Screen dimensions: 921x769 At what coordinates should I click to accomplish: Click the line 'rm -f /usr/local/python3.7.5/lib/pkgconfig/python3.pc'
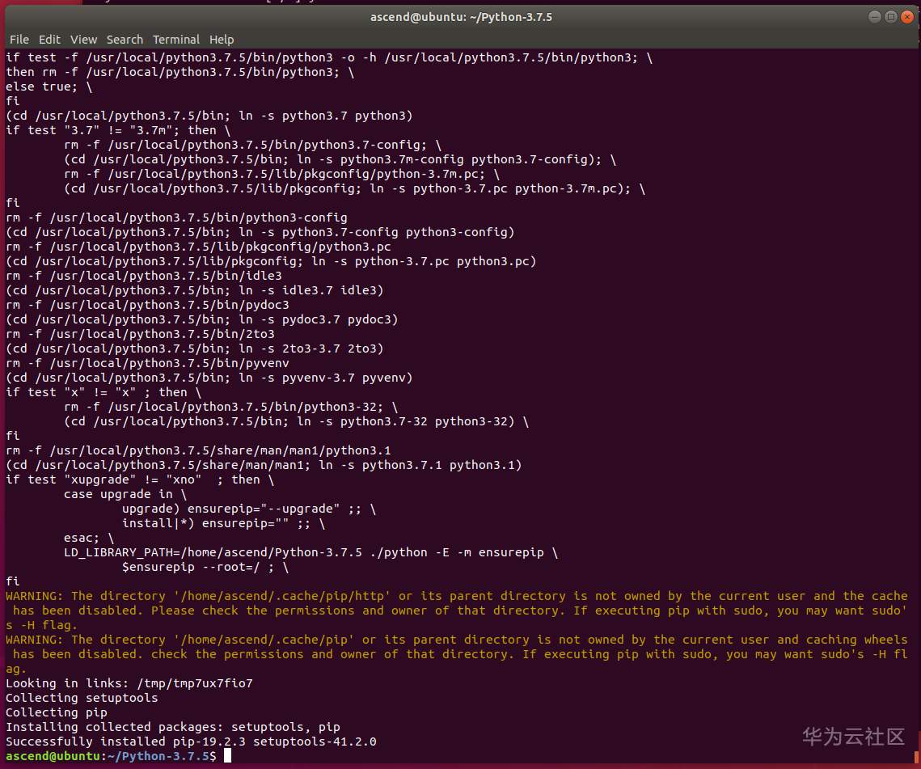pos(198,247)
